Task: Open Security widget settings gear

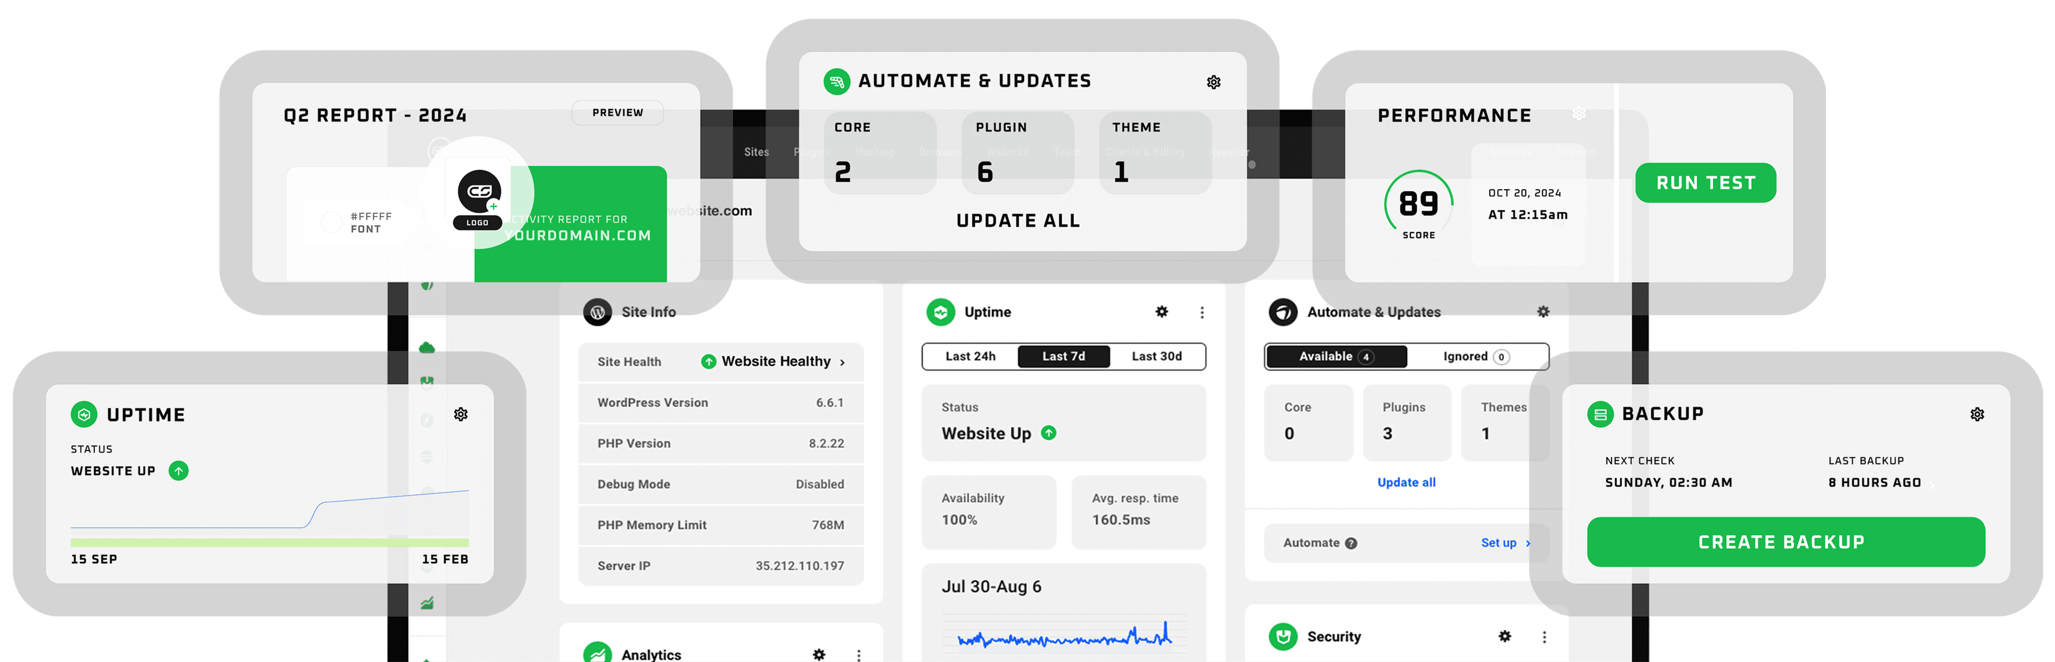Action: (1504, 636)
